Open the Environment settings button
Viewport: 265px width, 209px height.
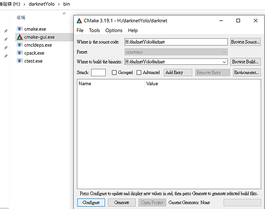coord(246,73)
